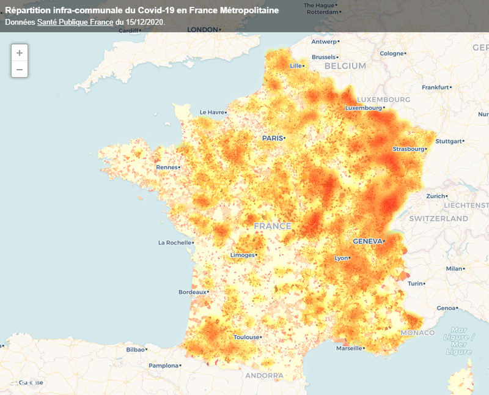Click the LONDON label
Image resolution: width=489 pixels, height=395 pixels.
202,29
